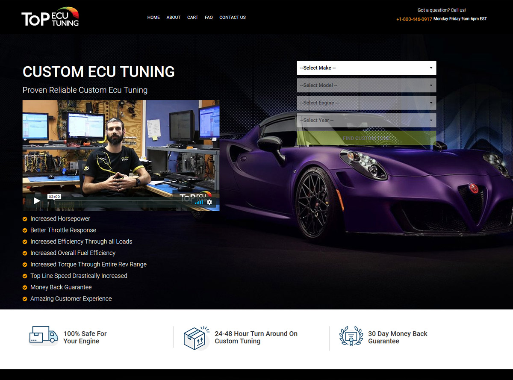Click the volume bars icon on the video
This screenshot has height=380, width=513.
tap(198, 202)
